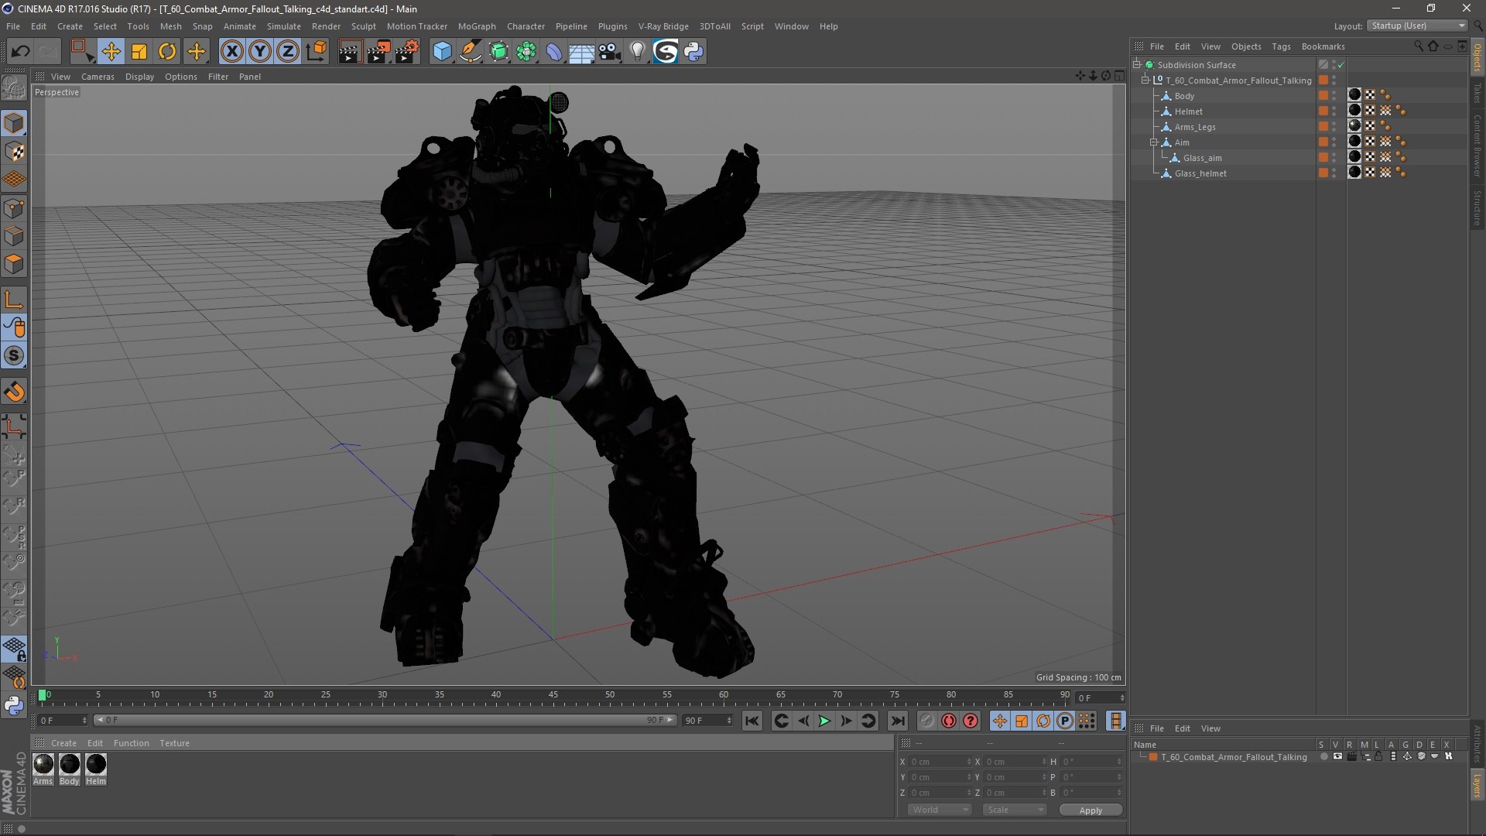Click the Record Active Objects button
This screenshot has width=1486, height=836.
click(x=927, y=721)
